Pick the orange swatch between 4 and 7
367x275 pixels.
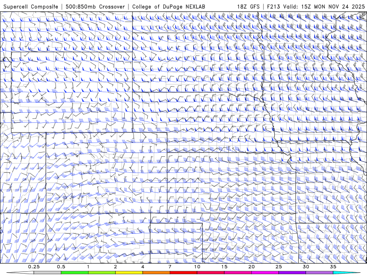point(156,273)
